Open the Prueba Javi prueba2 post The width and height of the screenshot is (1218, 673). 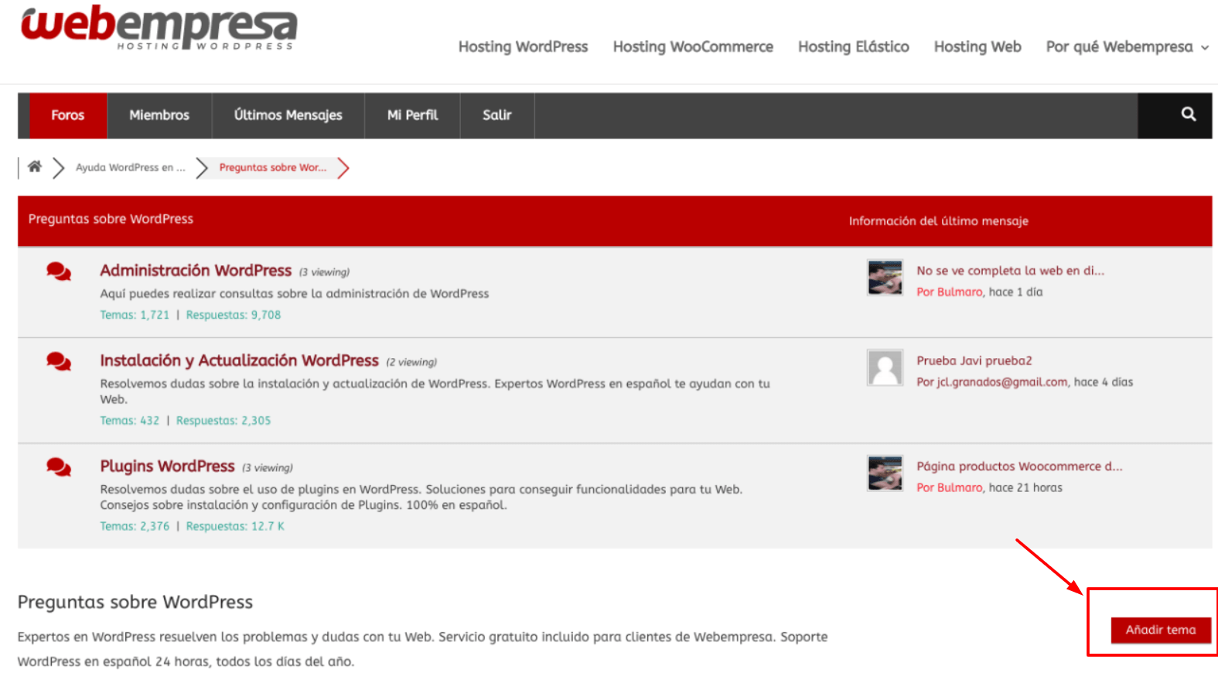tap(974, 360)
